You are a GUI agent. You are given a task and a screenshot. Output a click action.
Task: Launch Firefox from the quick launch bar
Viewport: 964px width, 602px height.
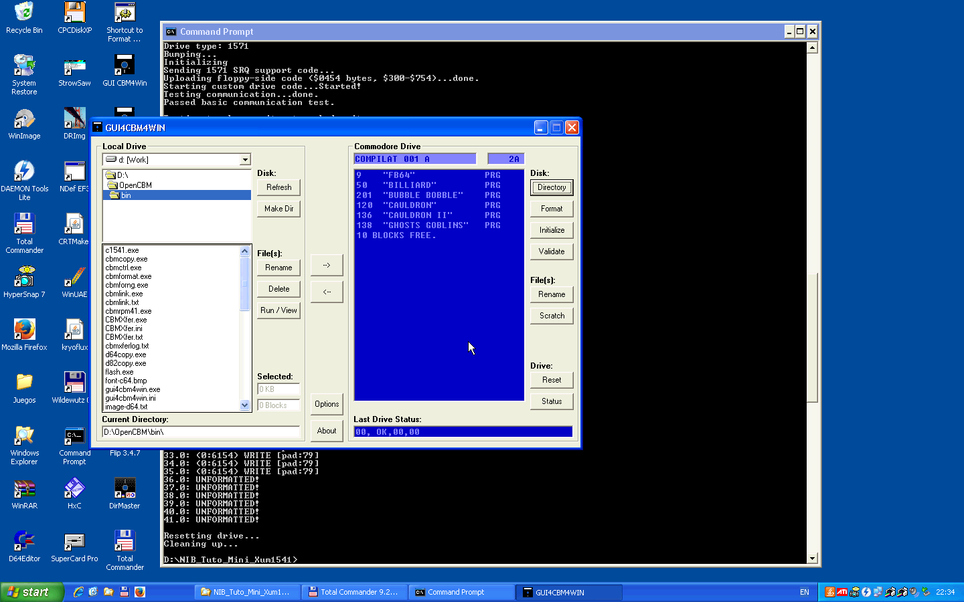click(139, 592)
